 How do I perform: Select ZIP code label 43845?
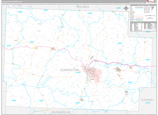coord(130,82)
